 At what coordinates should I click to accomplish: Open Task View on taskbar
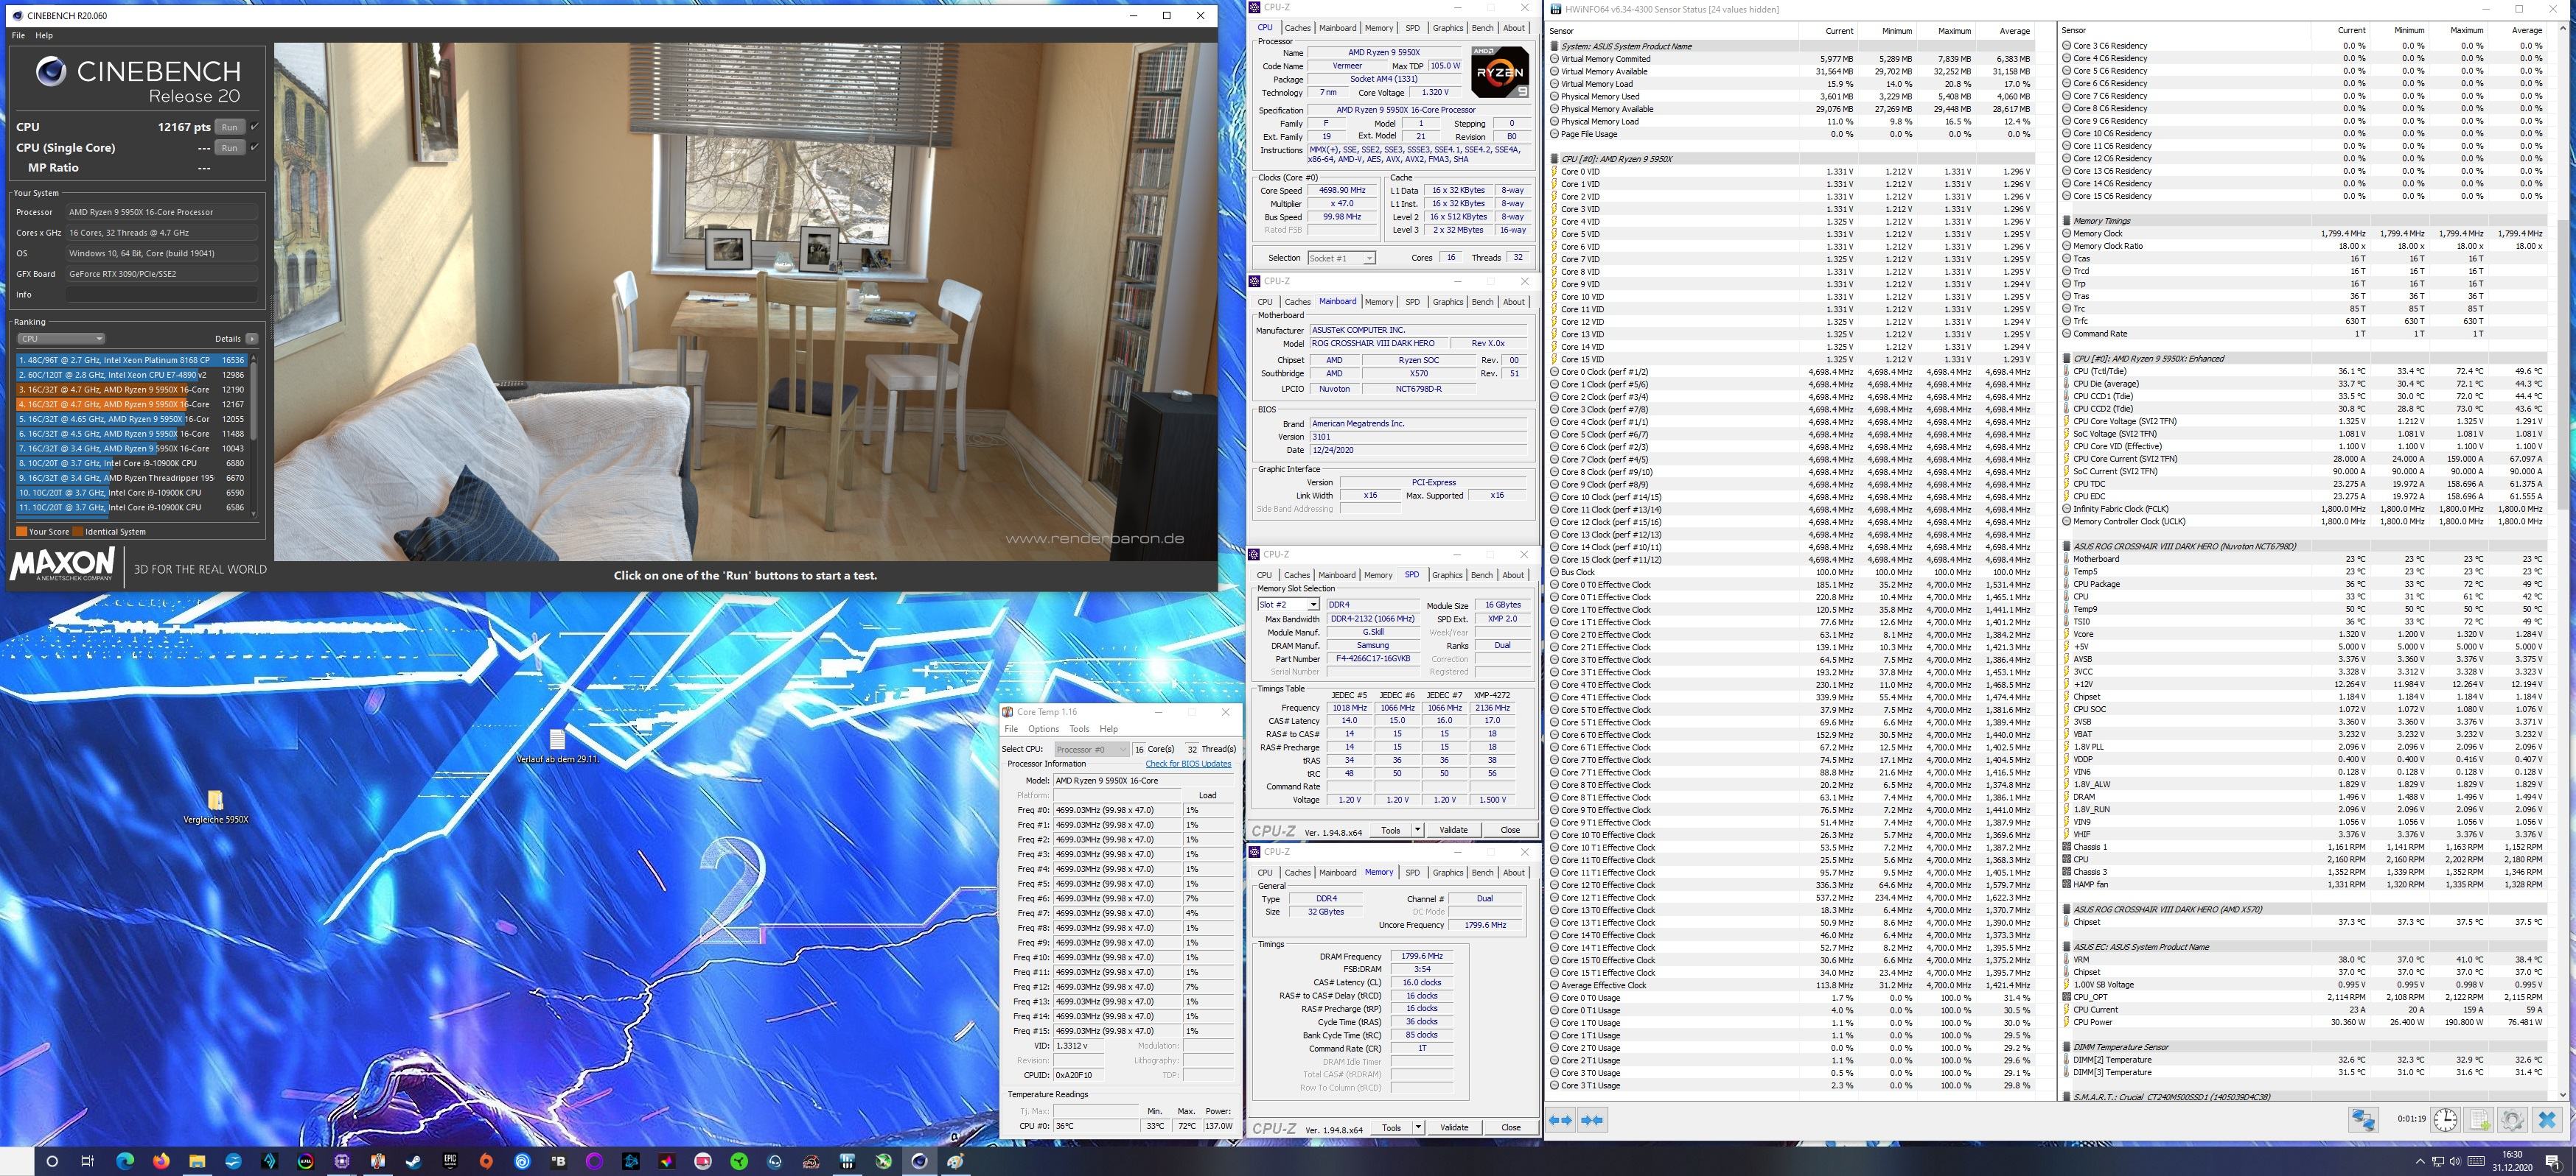tap(87, 1161)
